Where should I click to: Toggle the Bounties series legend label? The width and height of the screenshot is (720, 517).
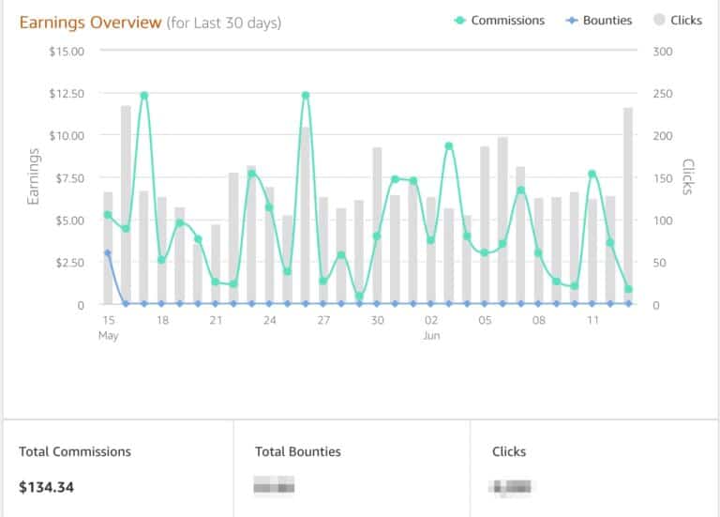point(607,21)
